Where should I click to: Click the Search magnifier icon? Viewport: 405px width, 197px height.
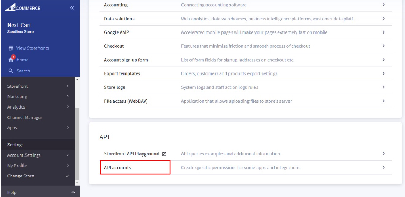pyautogui.click(x=11, y=71)
